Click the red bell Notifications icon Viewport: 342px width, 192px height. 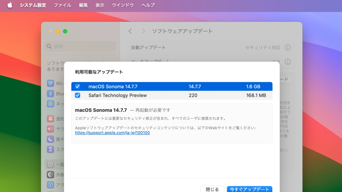(50, 119)
